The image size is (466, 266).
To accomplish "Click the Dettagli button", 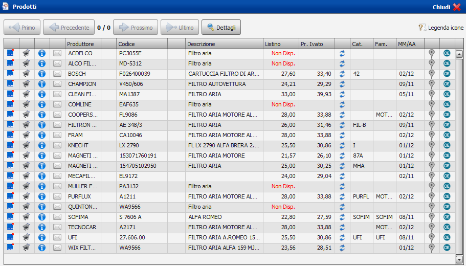I will click(221, 27).
